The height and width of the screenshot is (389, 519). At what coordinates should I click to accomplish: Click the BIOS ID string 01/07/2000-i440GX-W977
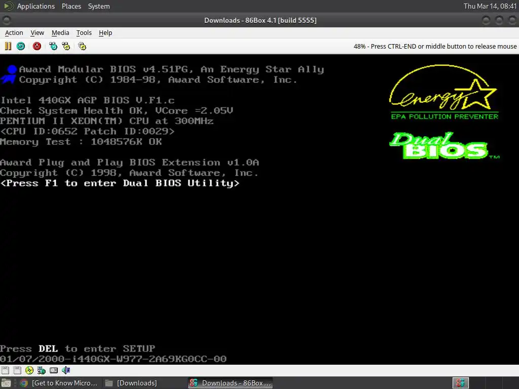click(x=113, y=359)
